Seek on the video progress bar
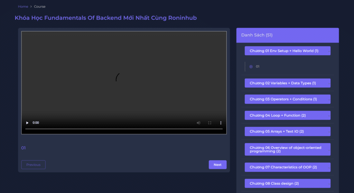This screenshot has height=193, width=354. click(124, 129)
